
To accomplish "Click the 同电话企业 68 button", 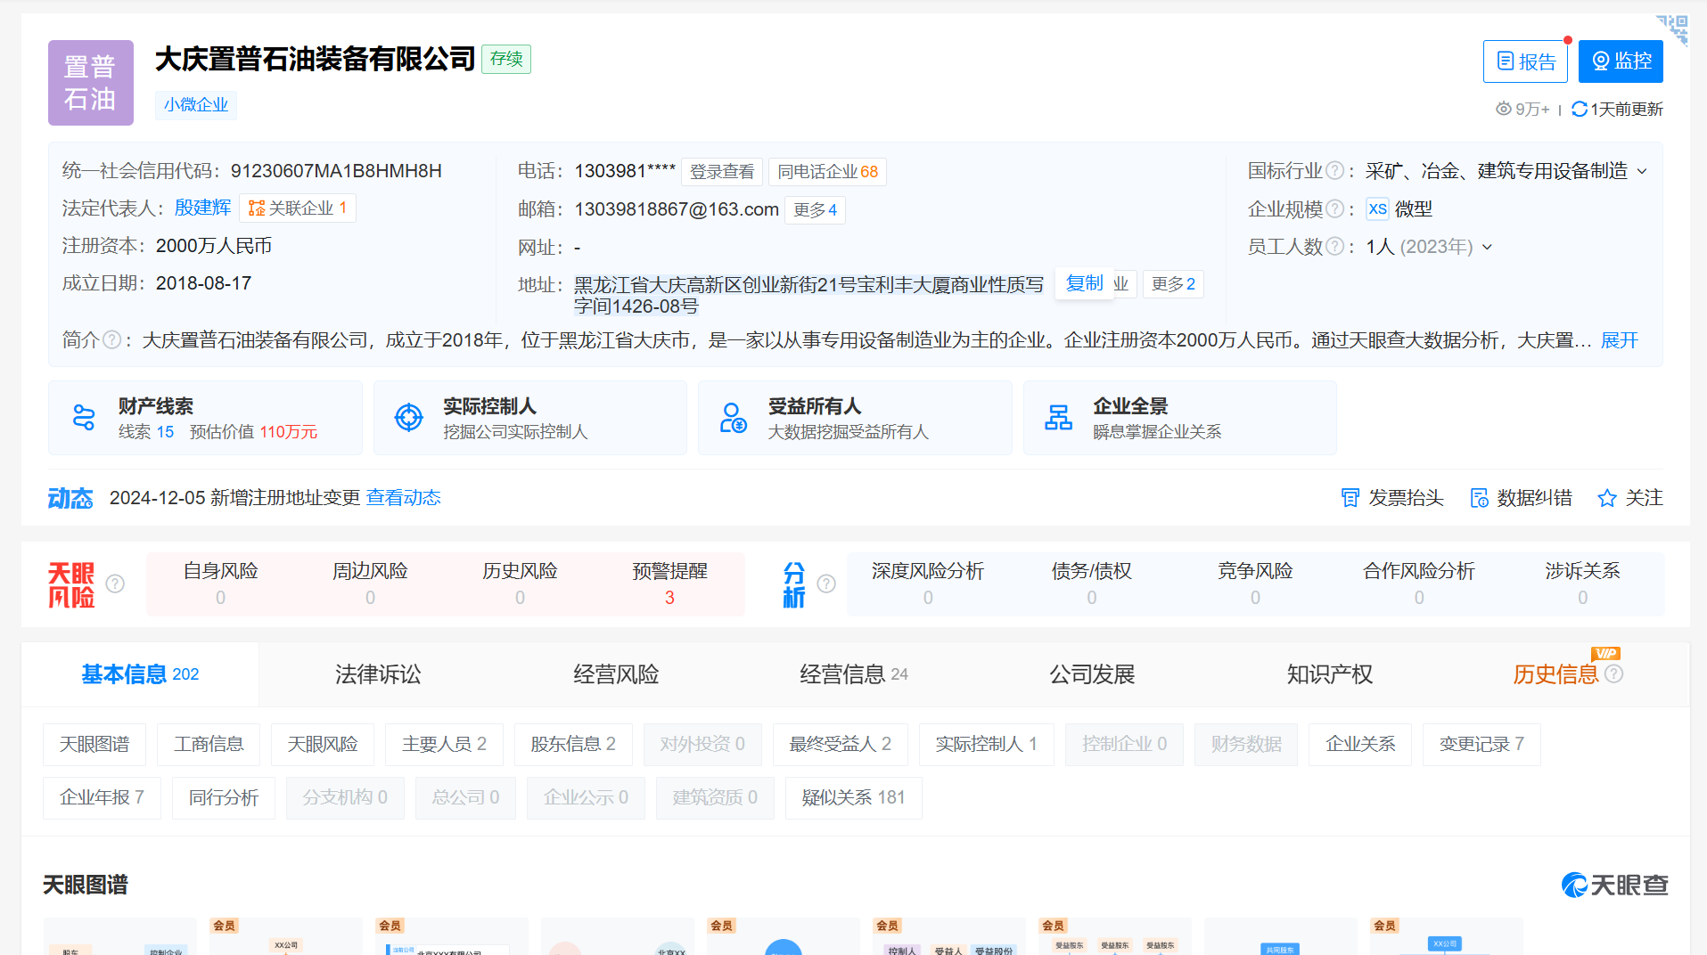I will click(x=827, y=171).
